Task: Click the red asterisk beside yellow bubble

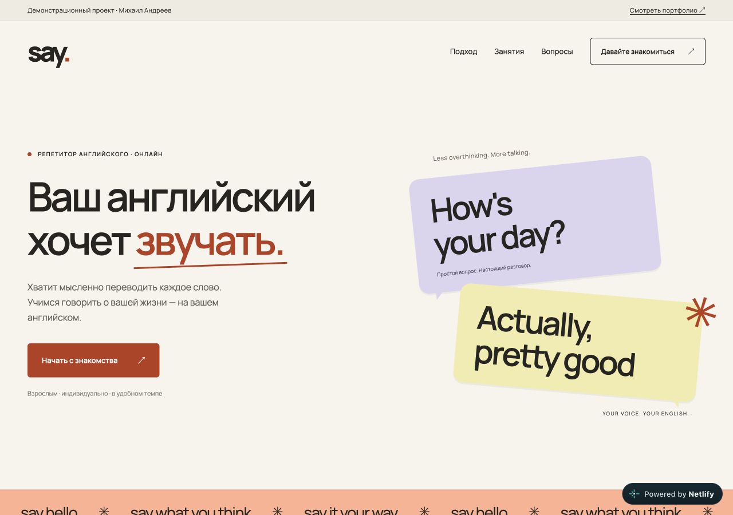Action: (x=701, y=312)
